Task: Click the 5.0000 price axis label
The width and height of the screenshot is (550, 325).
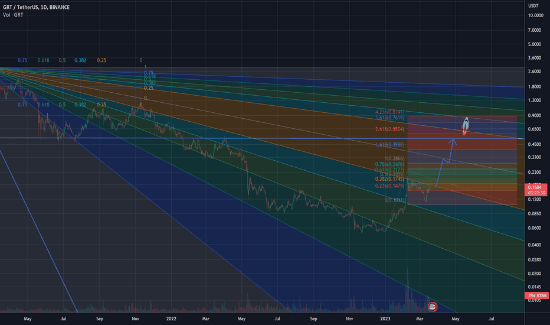Action: 535,44
